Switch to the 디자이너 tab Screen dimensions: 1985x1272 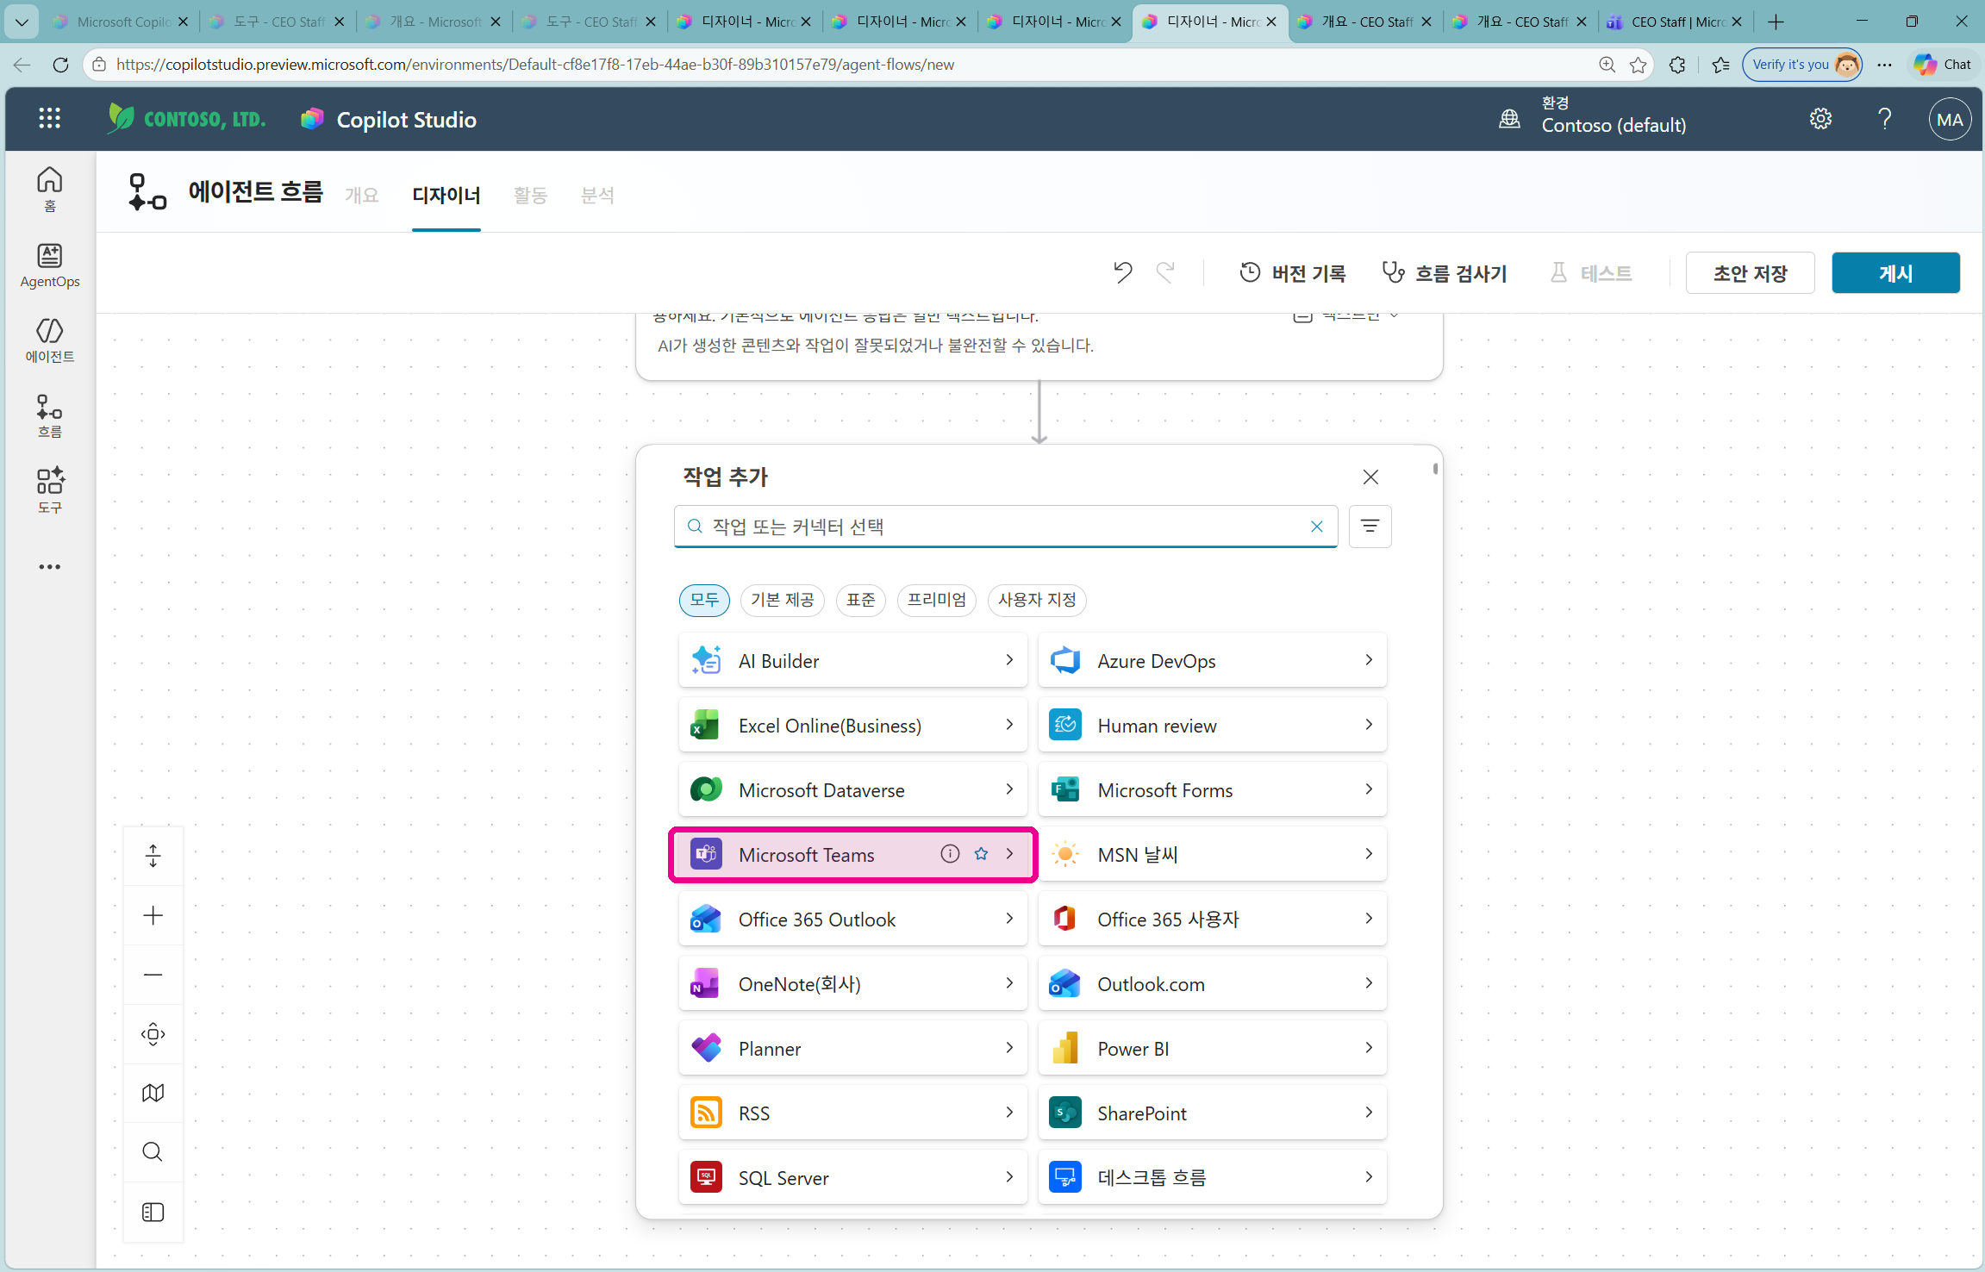click(x=446, y=196)
